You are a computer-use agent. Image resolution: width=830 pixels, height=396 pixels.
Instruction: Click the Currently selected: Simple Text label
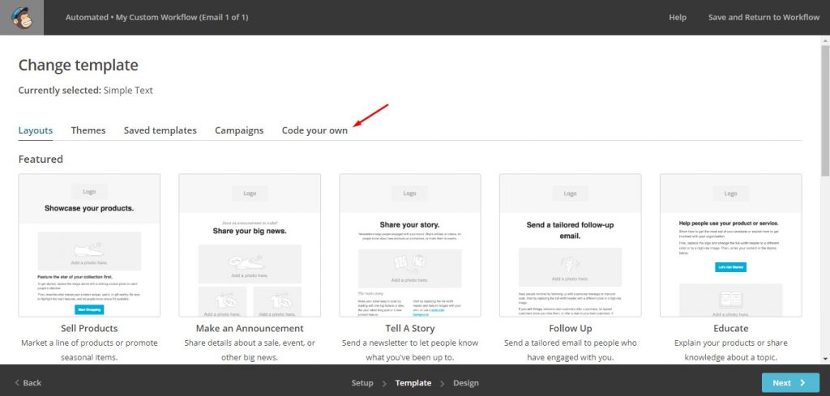tap(86, 91)
